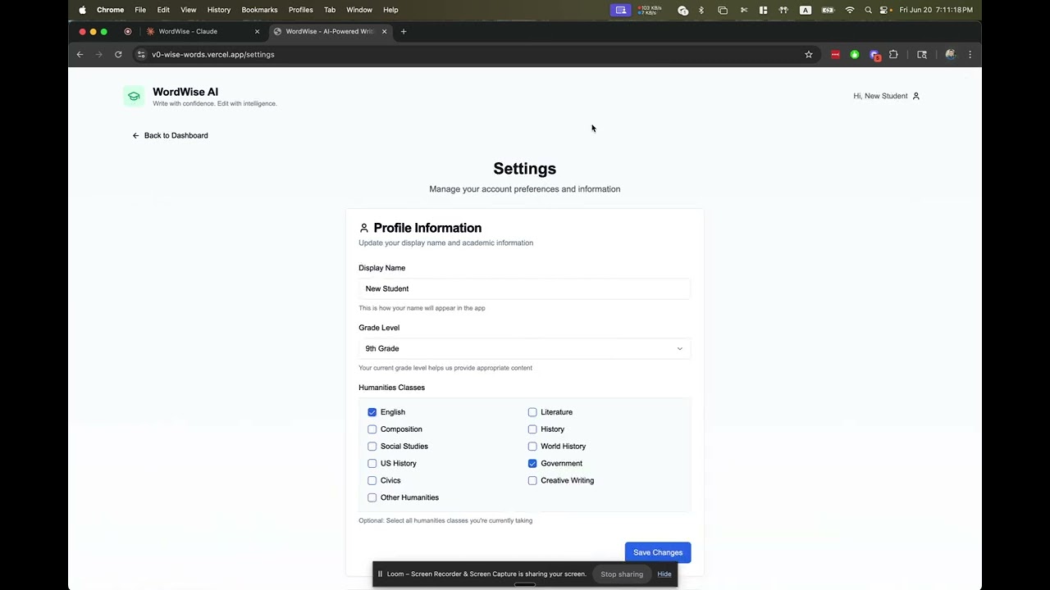Image resolution: width=1050 pixels, height=590 pixels.
Task: Uncheck the Government checkbox
Action: (x=532, y=464)
